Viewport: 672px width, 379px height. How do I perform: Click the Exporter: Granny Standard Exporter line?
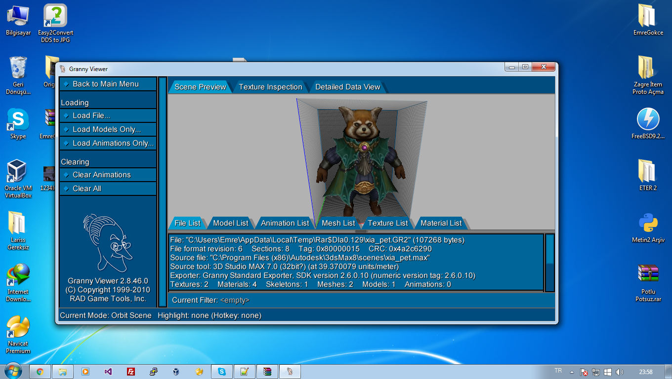click(323, 275)
